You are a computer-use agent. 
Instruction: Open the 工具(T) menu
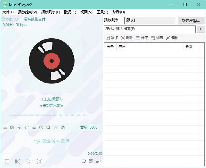click(x=103, y=12)
